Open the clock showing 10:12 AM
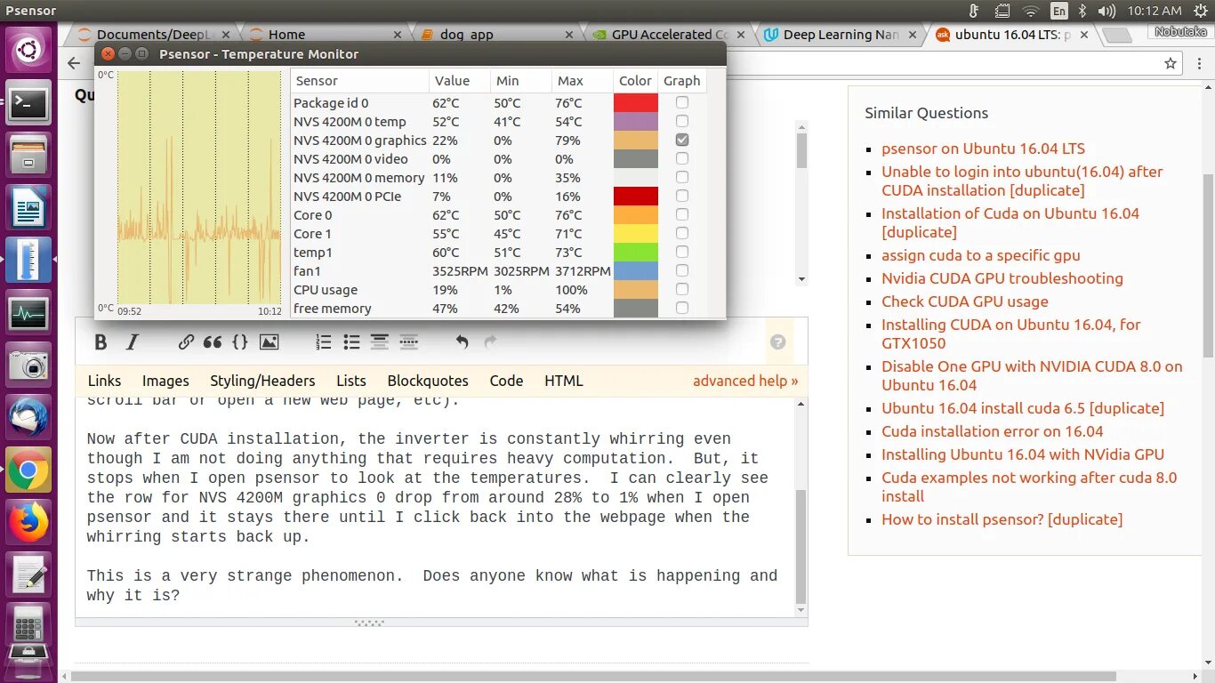This screenshot has width=1215, height=683. 1154,11
